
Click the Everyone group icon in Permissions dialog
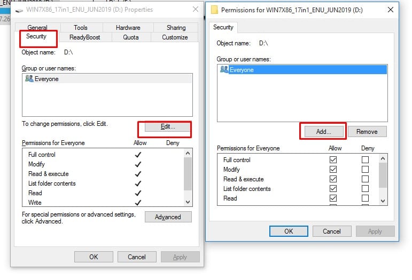[224, 69]
